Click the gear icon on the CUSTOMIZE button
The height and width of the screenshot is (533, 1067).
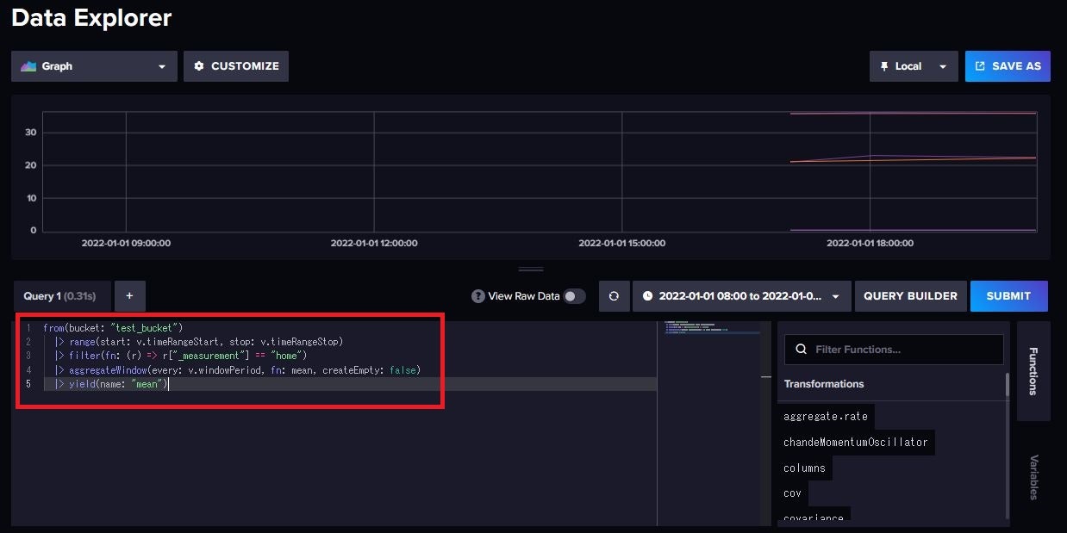199,65
